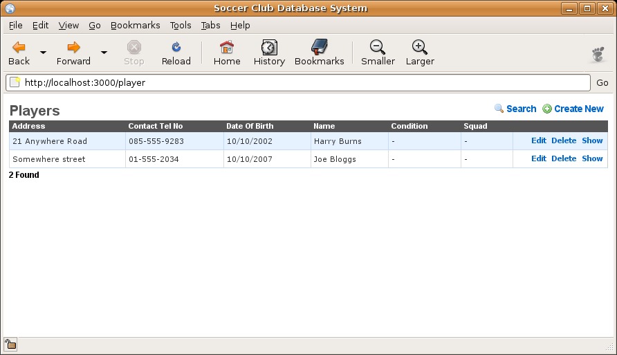This screenshot has height=355, width=617.
Task: Click the Create New link
Action: 578,109
